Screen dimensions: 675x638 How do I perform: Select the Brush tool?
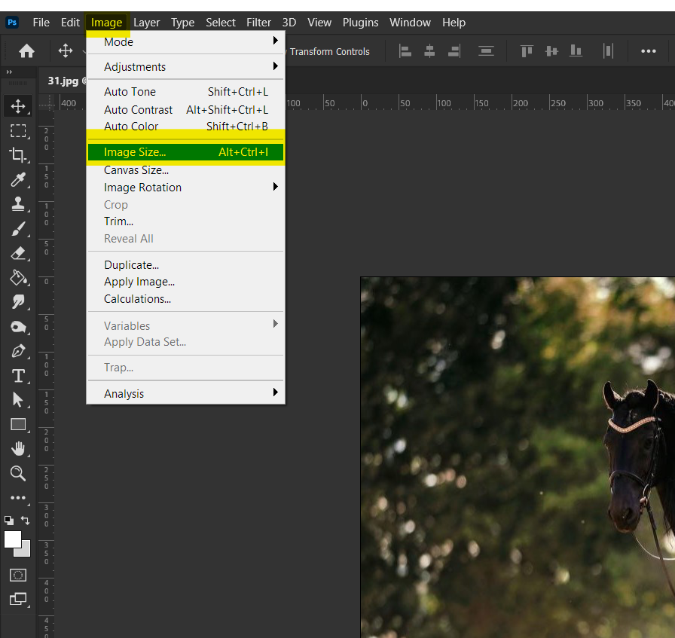point(18,228)
